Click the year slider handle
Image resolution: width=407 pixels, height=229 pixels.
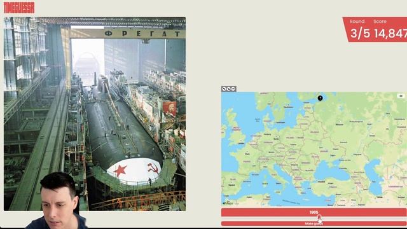coord(319,218)
